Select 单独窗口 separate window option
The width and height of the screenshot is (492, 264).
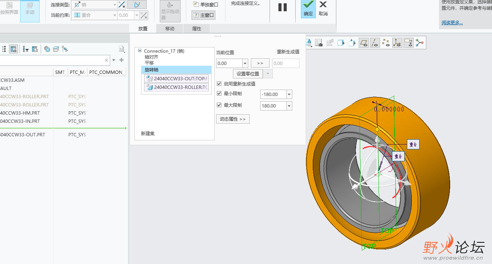205,4
